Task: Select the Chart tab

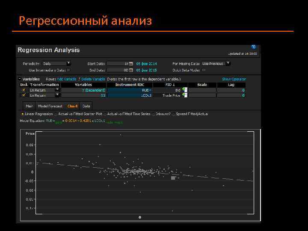Action: point(72,106)
